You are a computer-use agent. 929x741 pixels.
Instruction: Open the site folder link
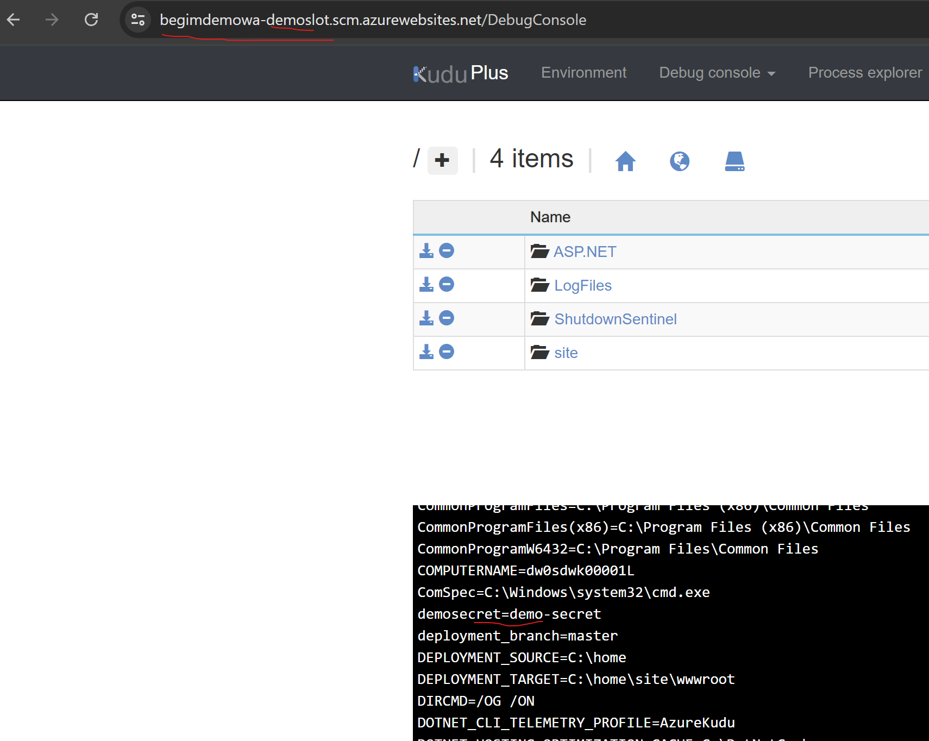[x=566, y=353]
